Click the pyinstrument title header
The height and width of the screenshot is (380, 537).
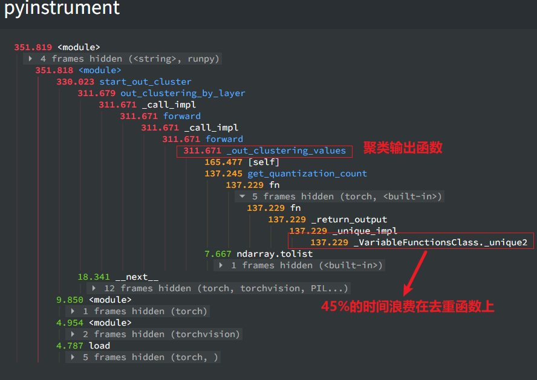click(x=62, y=10)
